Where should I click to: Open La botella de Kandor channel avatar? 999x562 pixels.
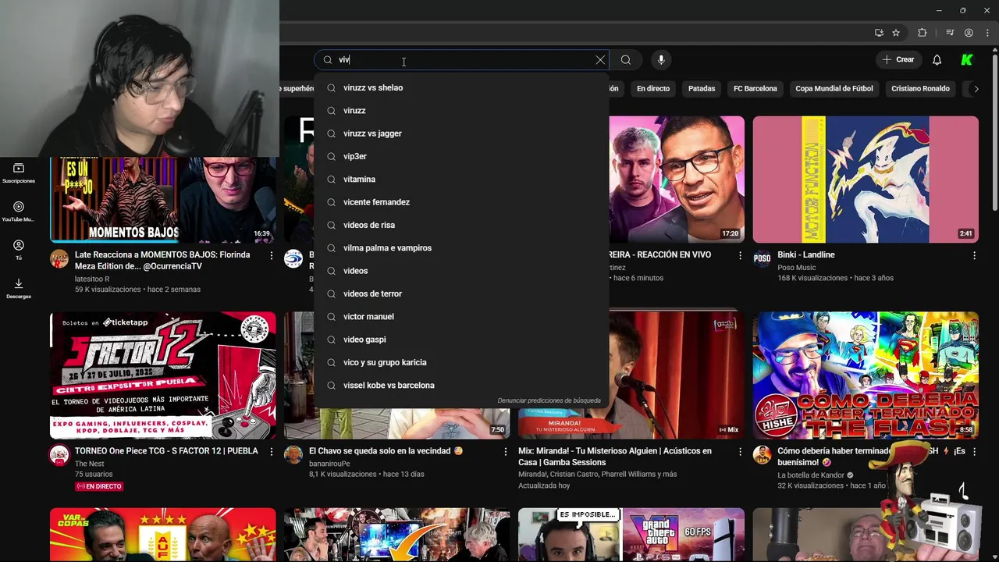click(x=762, y=455)
